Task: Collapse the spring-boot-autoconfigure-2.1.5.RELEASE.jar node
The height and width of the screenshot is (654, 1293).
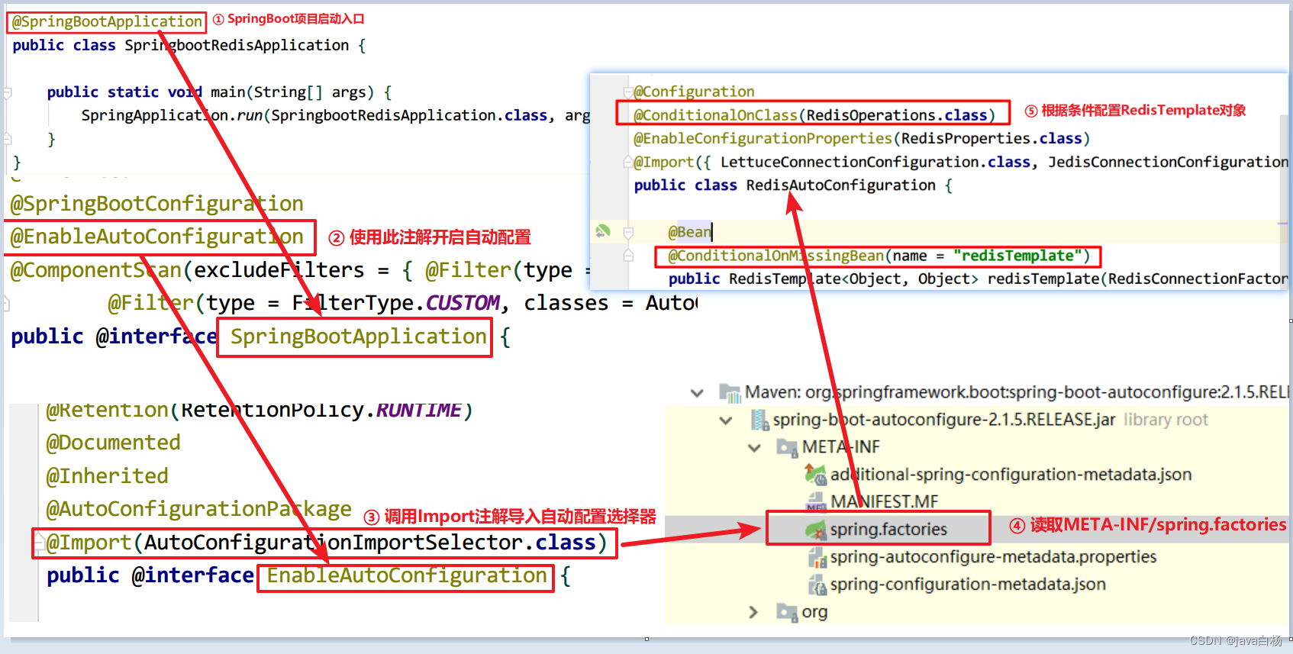Action: (x=726, y=420)
